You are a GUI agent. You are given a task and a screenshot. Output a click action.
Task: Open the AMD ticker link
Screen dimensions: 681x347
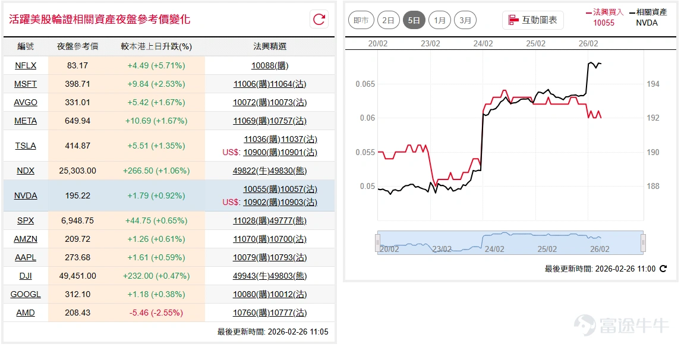click(x=26, y=313)
